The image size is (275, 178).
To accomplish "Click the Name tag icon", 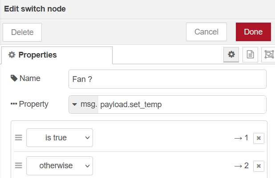I will click(x=14, y=78).
